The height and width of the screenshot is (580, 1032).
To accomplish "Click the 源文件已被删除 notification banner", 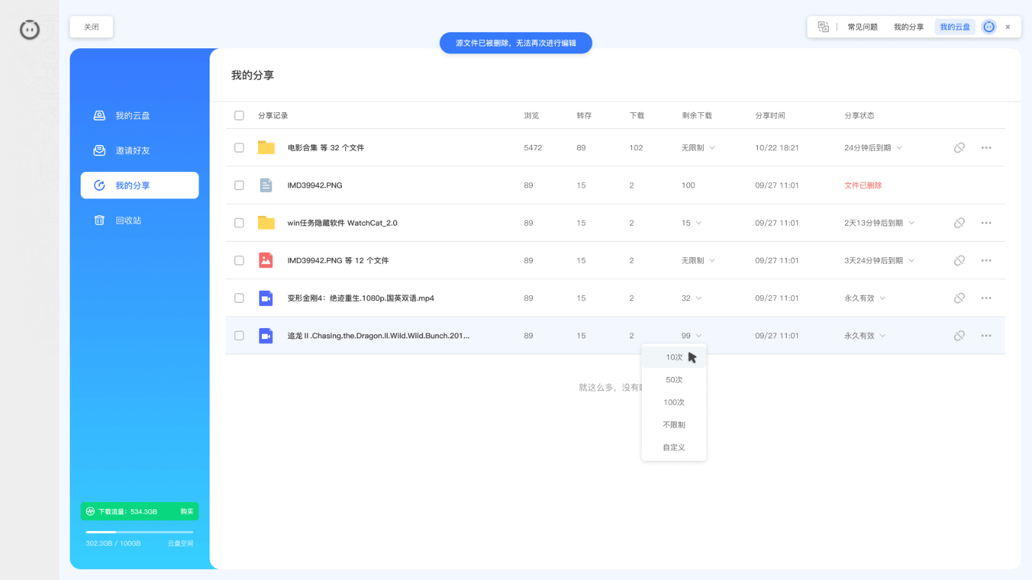I will 515,43.
